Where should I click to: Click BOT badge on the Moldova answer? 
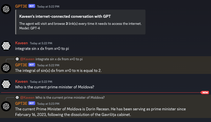[x=32, y=103]
